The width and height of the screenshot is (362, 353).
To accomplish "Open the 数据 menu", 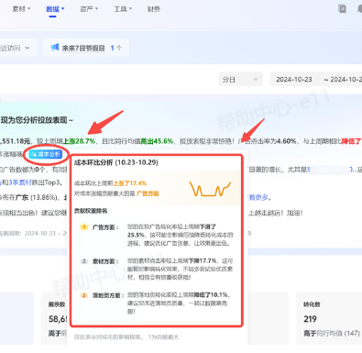I will (x=55, y=9).
